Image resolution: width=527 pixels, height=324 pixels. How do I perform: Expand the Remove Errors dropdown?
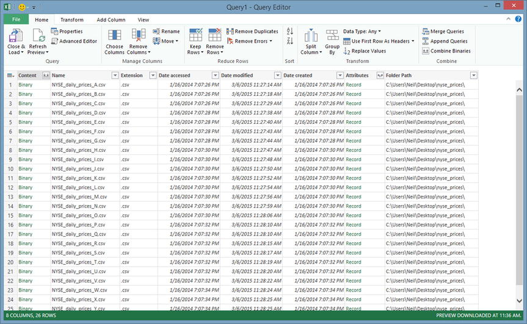pyautogui.click(x=271, y=41)
